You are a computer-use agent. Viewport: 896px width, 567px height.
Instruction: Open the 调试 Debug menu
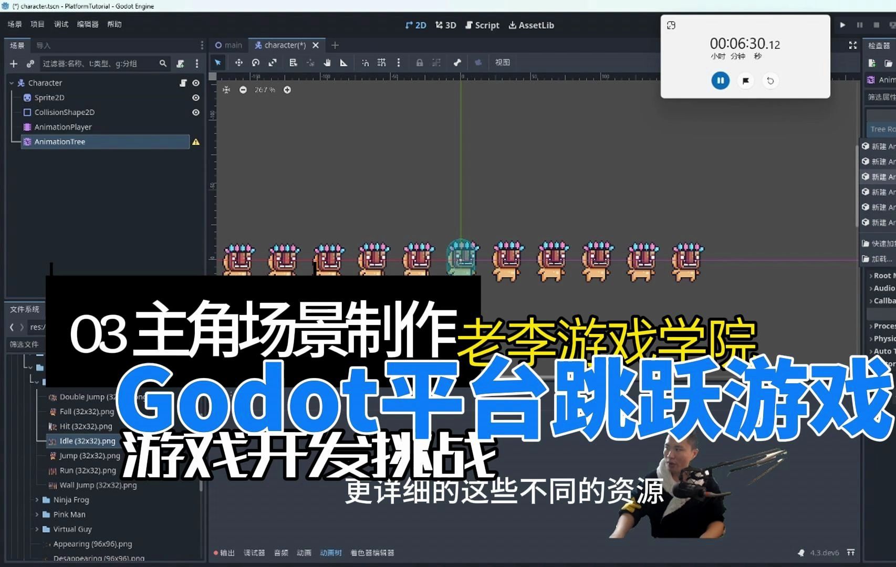(61, 24)
